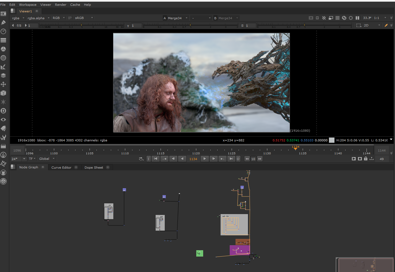Open the Deep nodes D icon
Screen dimensions: 395x272
pyautogui.click(x=3, y=111)
